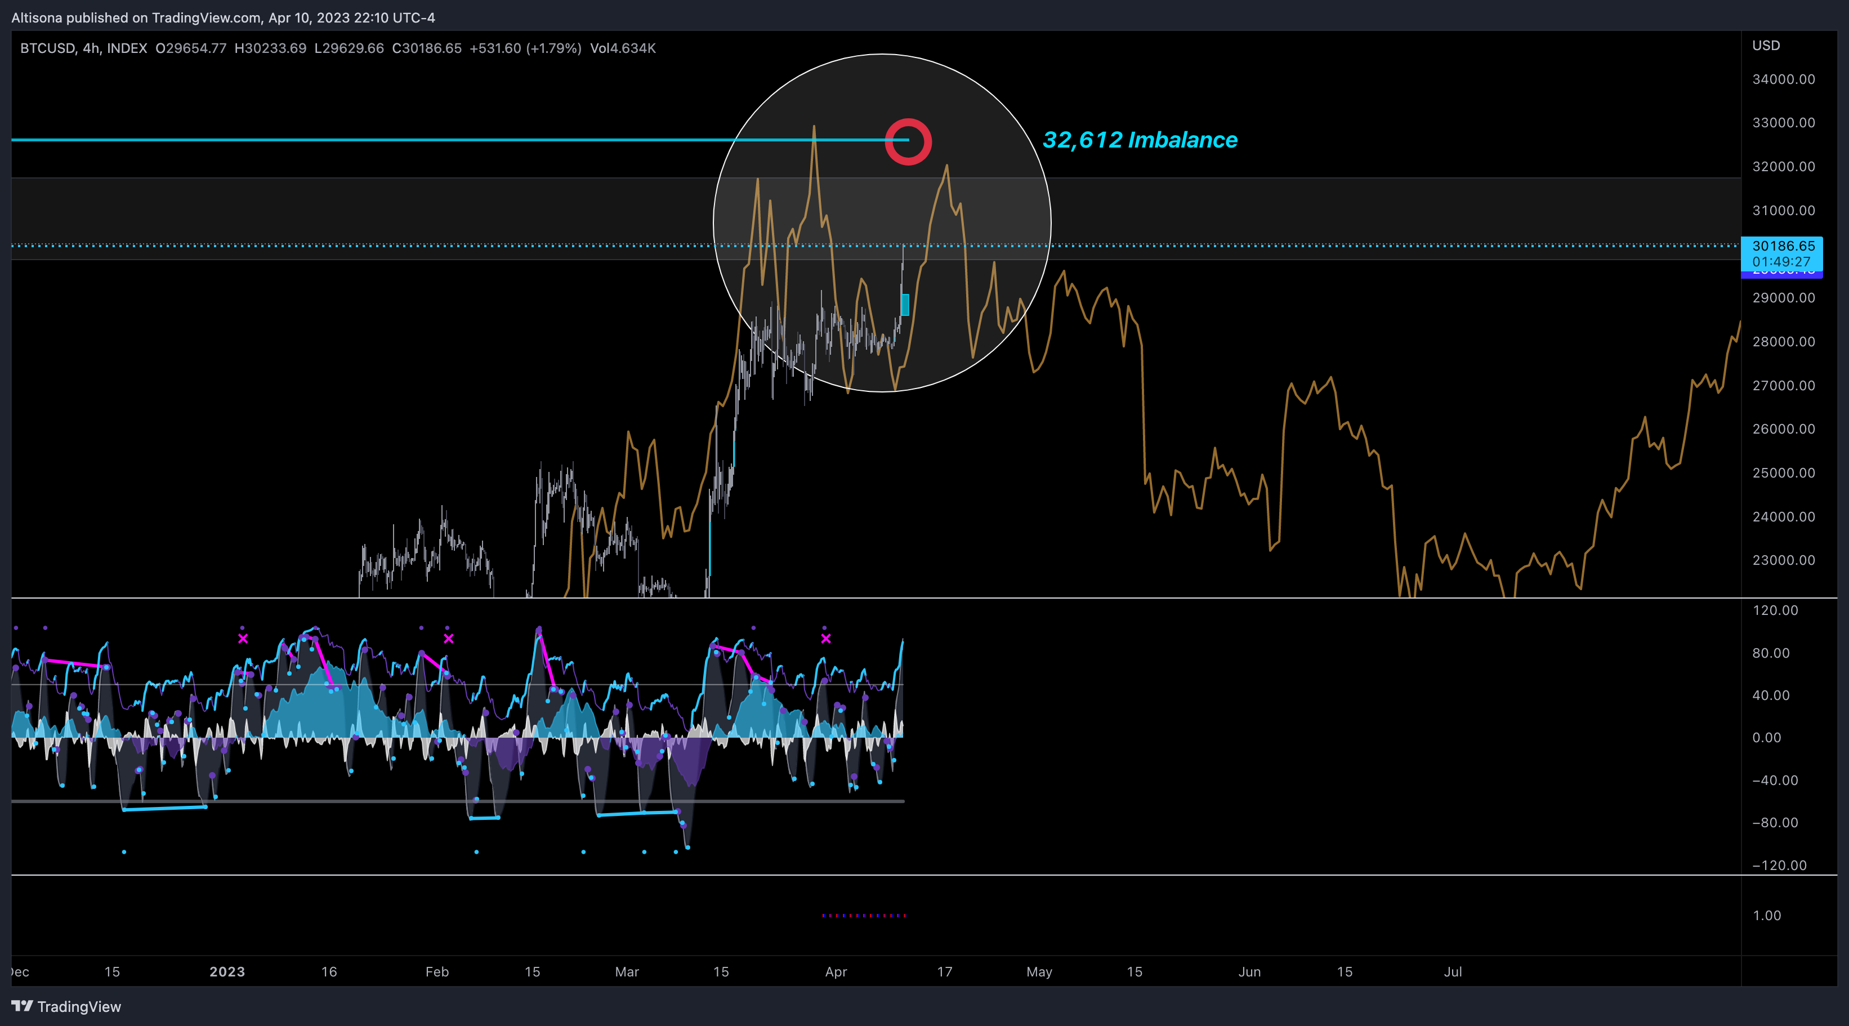Click the 80.00 oscillator axis label

click(1771, 653)
